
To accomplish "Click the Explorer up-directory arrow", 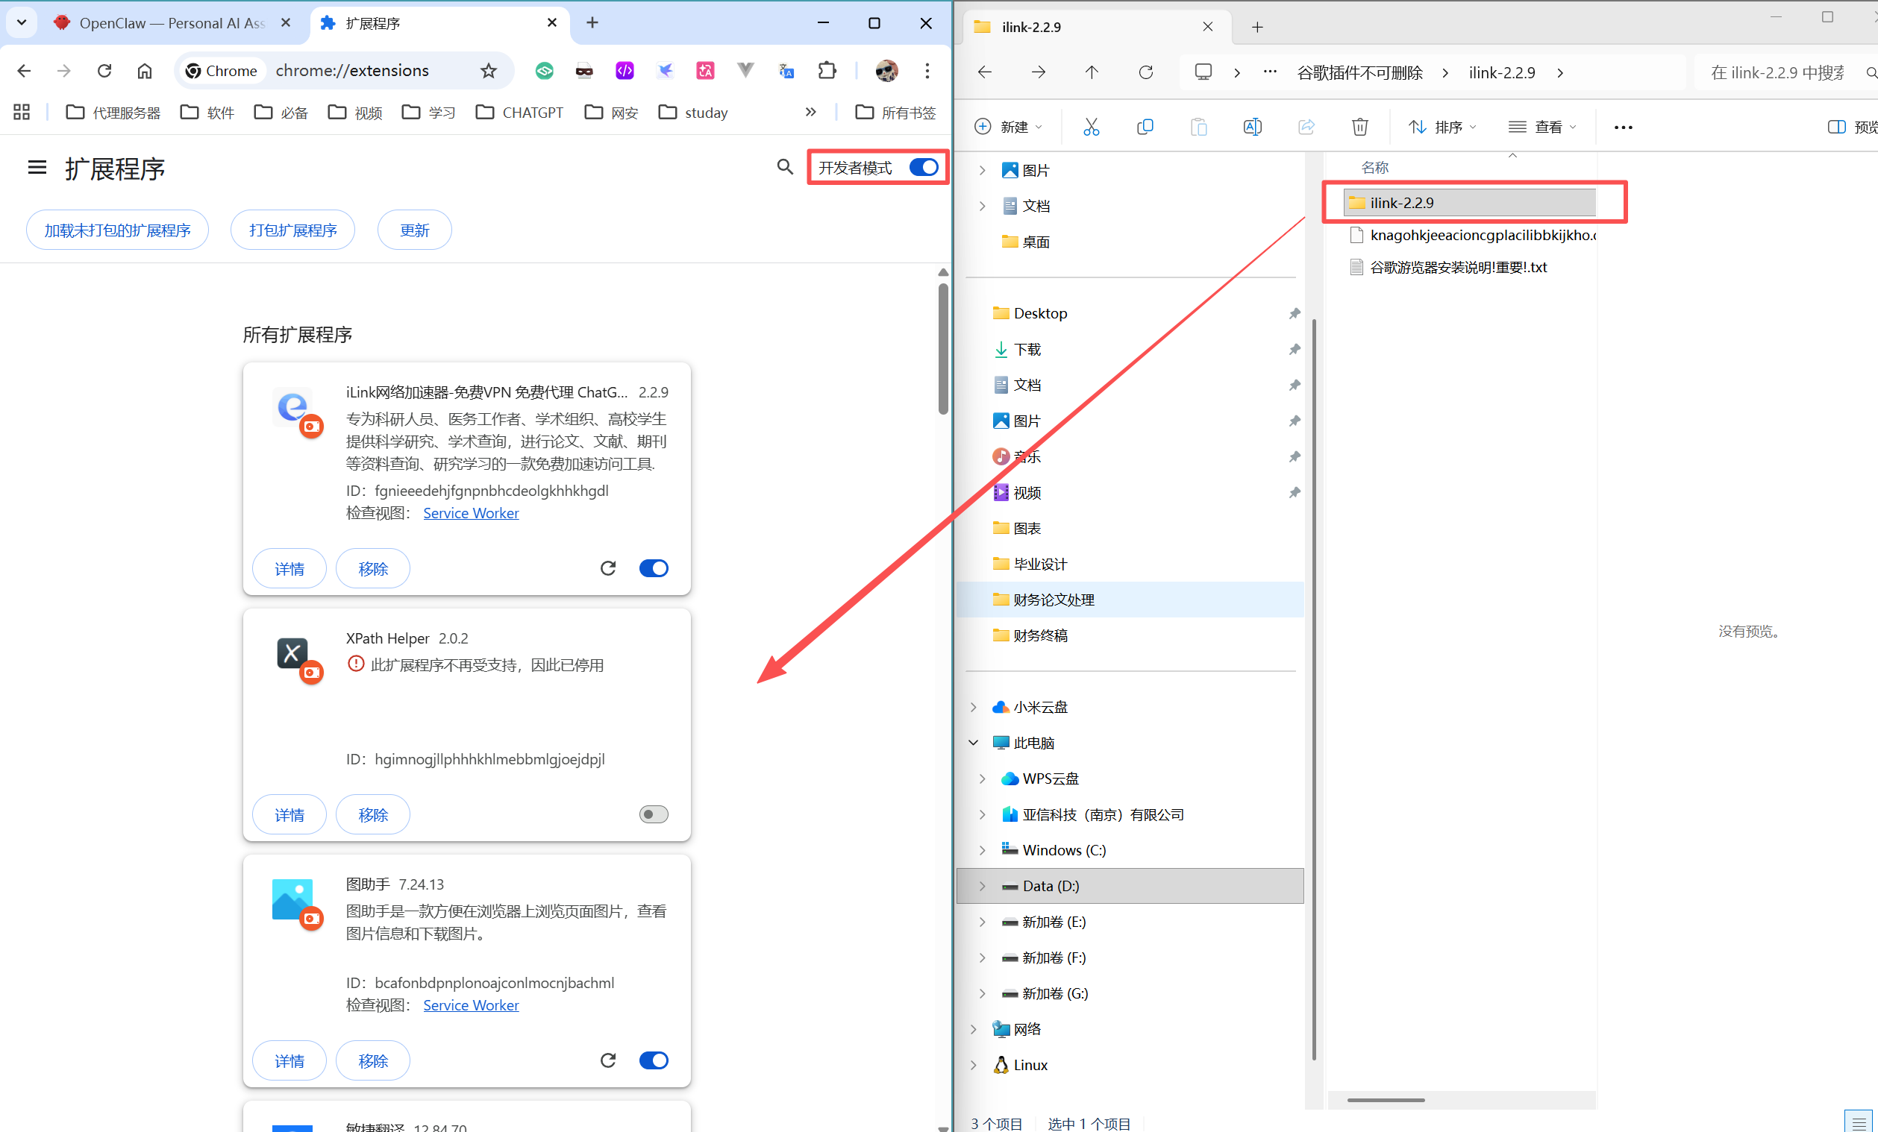I will 1092,72.
